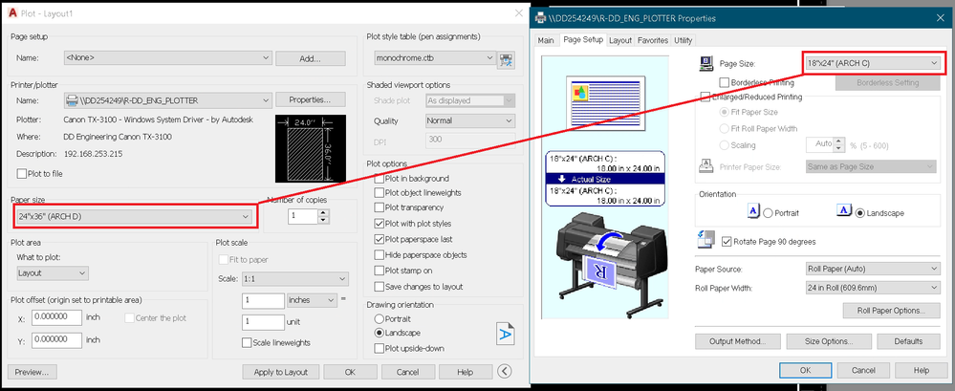Open the Paper size dropdown in Plot dialog
This screenshot has height=391, width=955.
(x=134, y=215)
